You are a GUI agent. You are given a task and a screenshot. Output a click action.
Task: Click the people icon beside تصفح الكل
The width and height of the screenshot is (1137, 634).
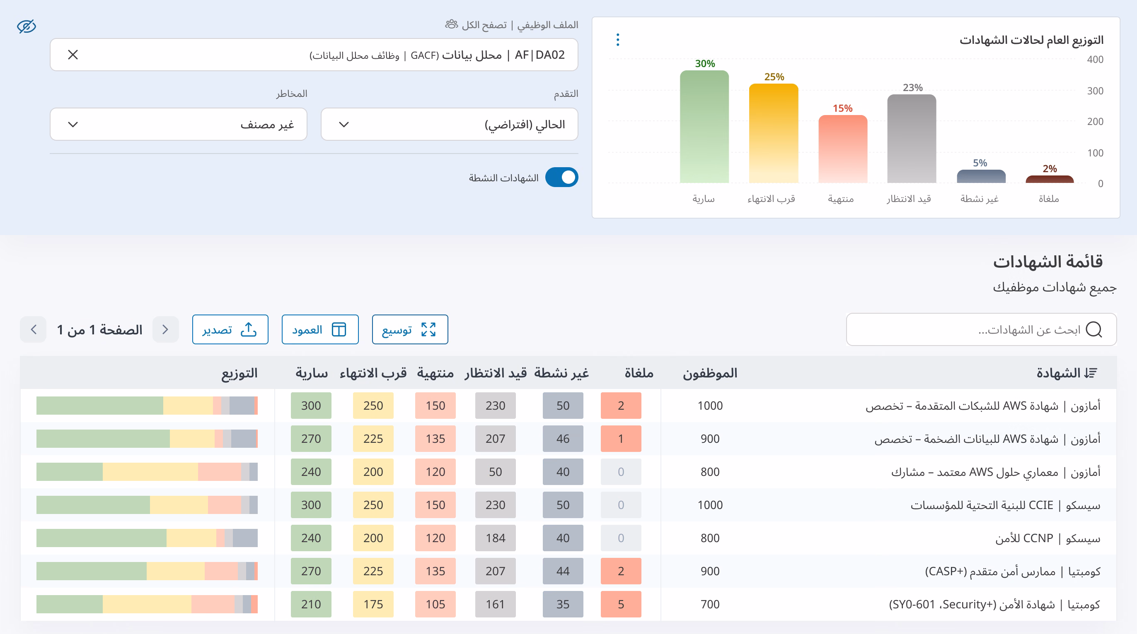pyautogui.click(x=452, y=24)
